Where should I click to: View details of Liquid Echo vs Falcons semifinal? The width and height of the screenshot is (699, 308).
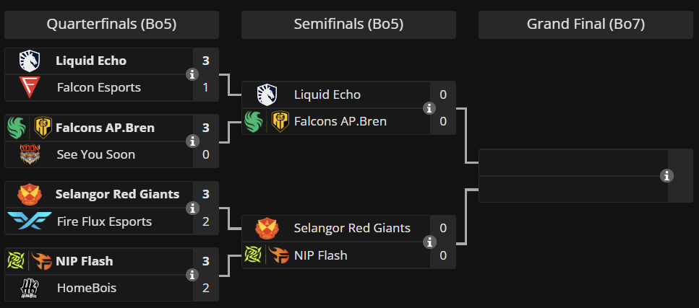[x=429, y=108]
